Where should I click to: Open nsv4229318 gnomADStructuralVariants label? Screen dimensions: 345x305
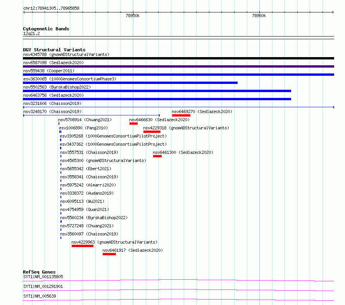click(x=186, y=128)
